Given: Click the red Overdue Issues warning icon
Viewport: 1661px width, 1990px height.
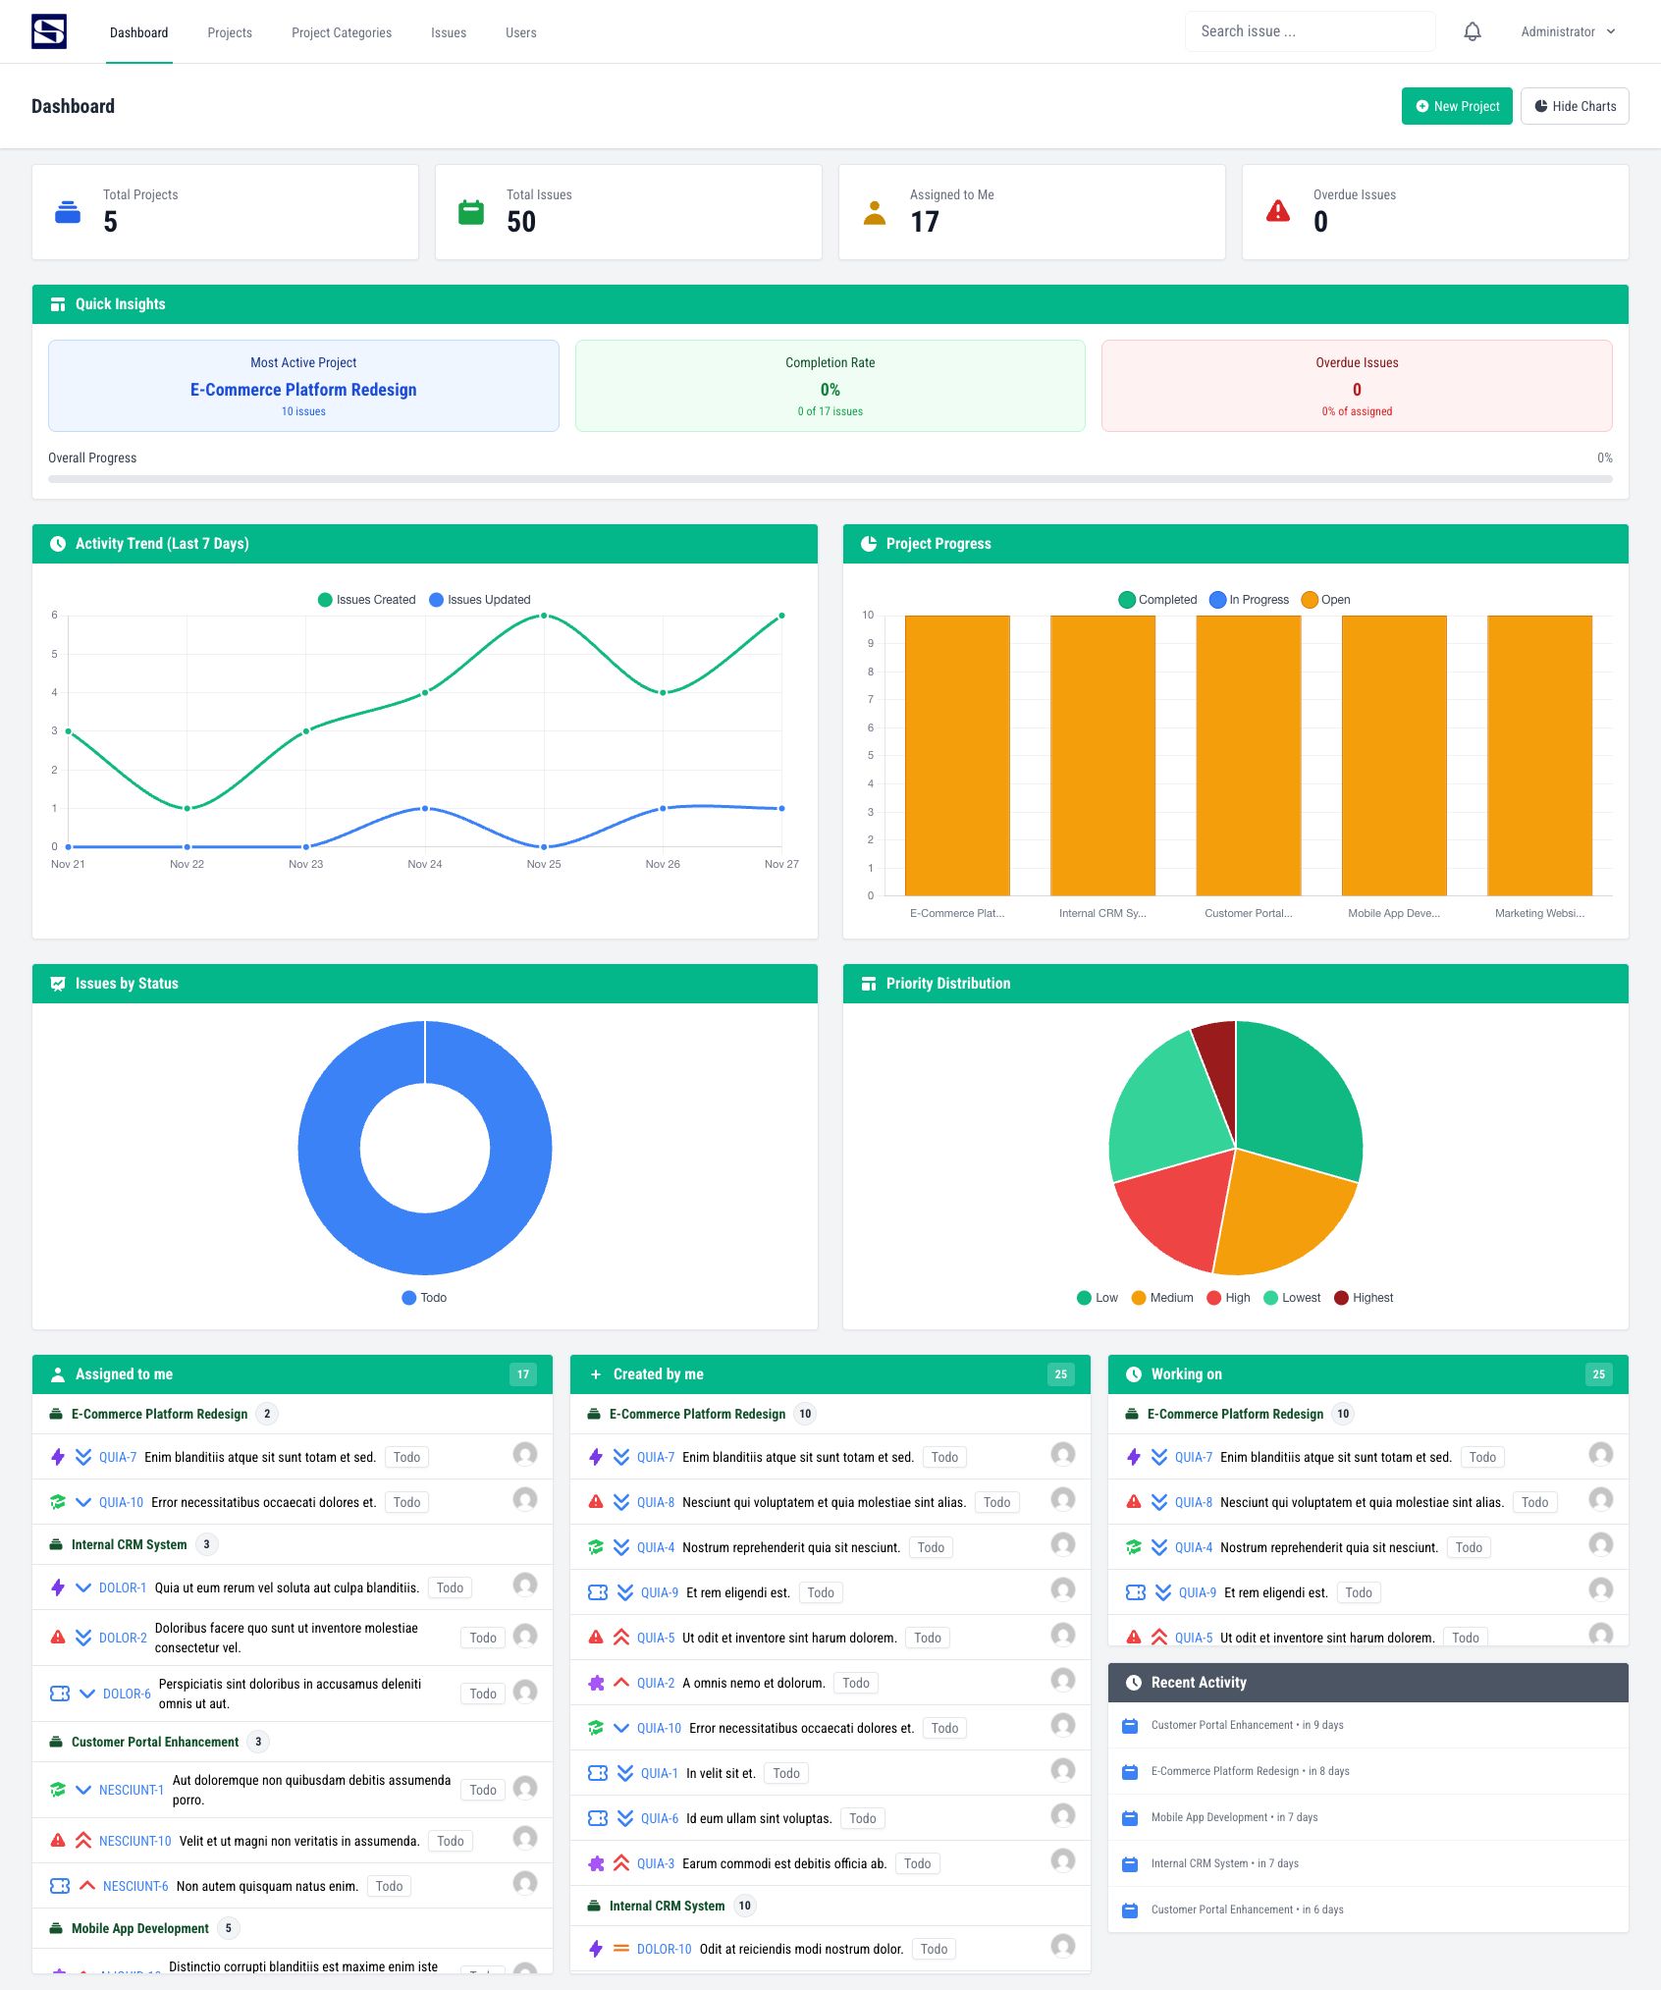Looking at the screenshot, I should (1278, 211).
